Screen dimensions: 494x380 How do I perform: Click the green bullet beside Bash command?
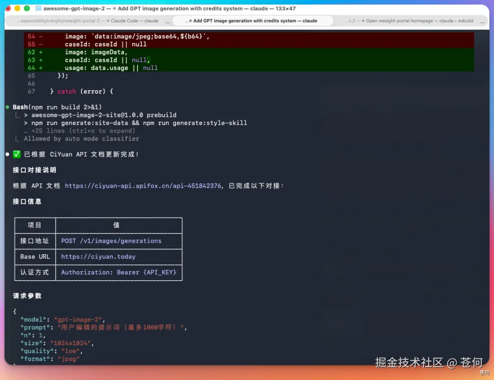7,107
